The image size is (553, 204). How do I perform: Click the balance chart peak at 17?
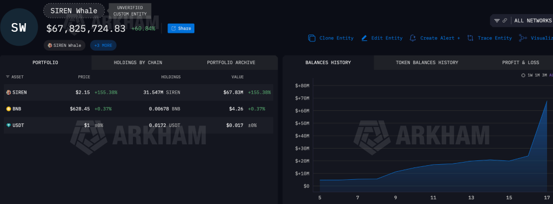click(547, 101)
